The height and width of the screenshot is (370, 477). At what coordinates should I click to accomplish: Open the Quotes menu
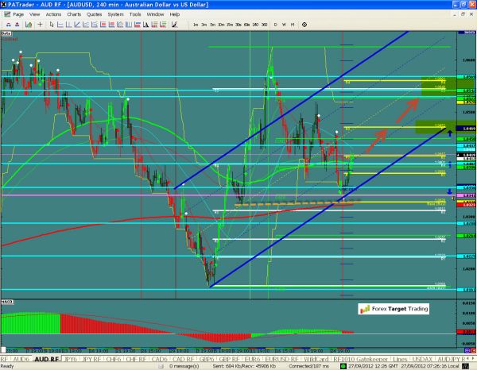(95, 14)
